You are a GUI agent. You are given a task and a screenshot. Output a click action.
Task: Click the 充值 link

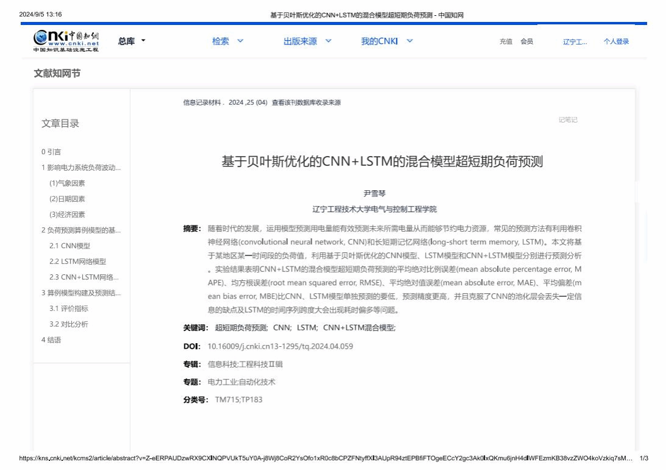pyautogui.click(x=506, y=41)
